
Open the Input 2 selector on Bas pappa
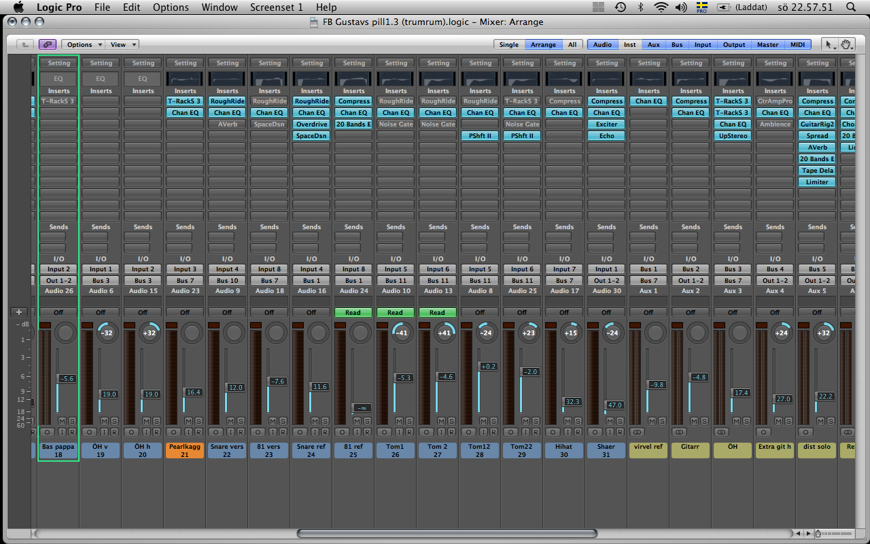click(x=58, y=269)
